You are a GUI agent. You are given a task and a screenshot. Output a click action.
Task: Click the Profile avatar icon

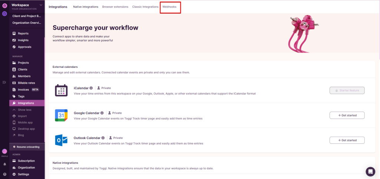point(4,151)
